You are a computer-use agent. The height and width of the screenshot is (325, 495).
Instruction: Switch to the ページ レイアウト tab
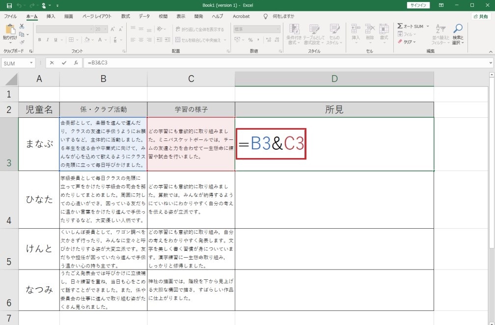coord(97,16)
